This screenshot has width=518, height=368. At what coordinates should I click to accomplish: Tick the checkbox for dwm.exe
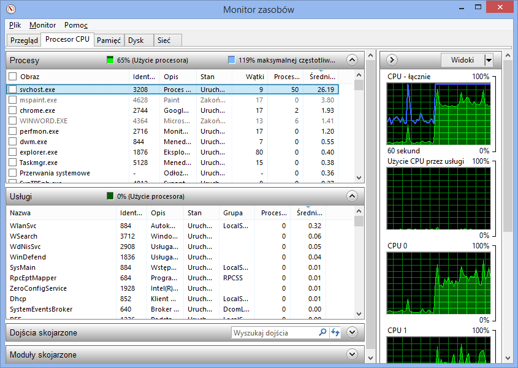[12, 142]
